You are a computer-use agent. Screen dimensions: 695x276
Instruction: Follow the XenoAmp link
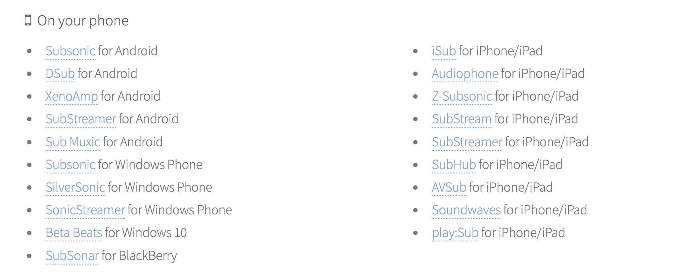(72, 96)
